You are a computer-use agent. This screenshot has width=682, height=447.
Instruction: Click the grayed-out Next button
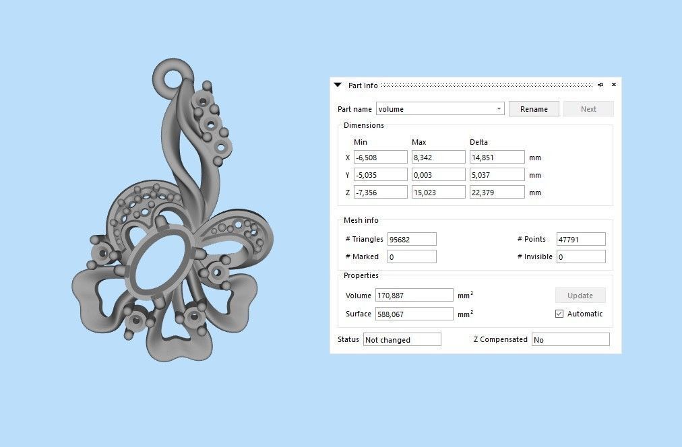588,109
